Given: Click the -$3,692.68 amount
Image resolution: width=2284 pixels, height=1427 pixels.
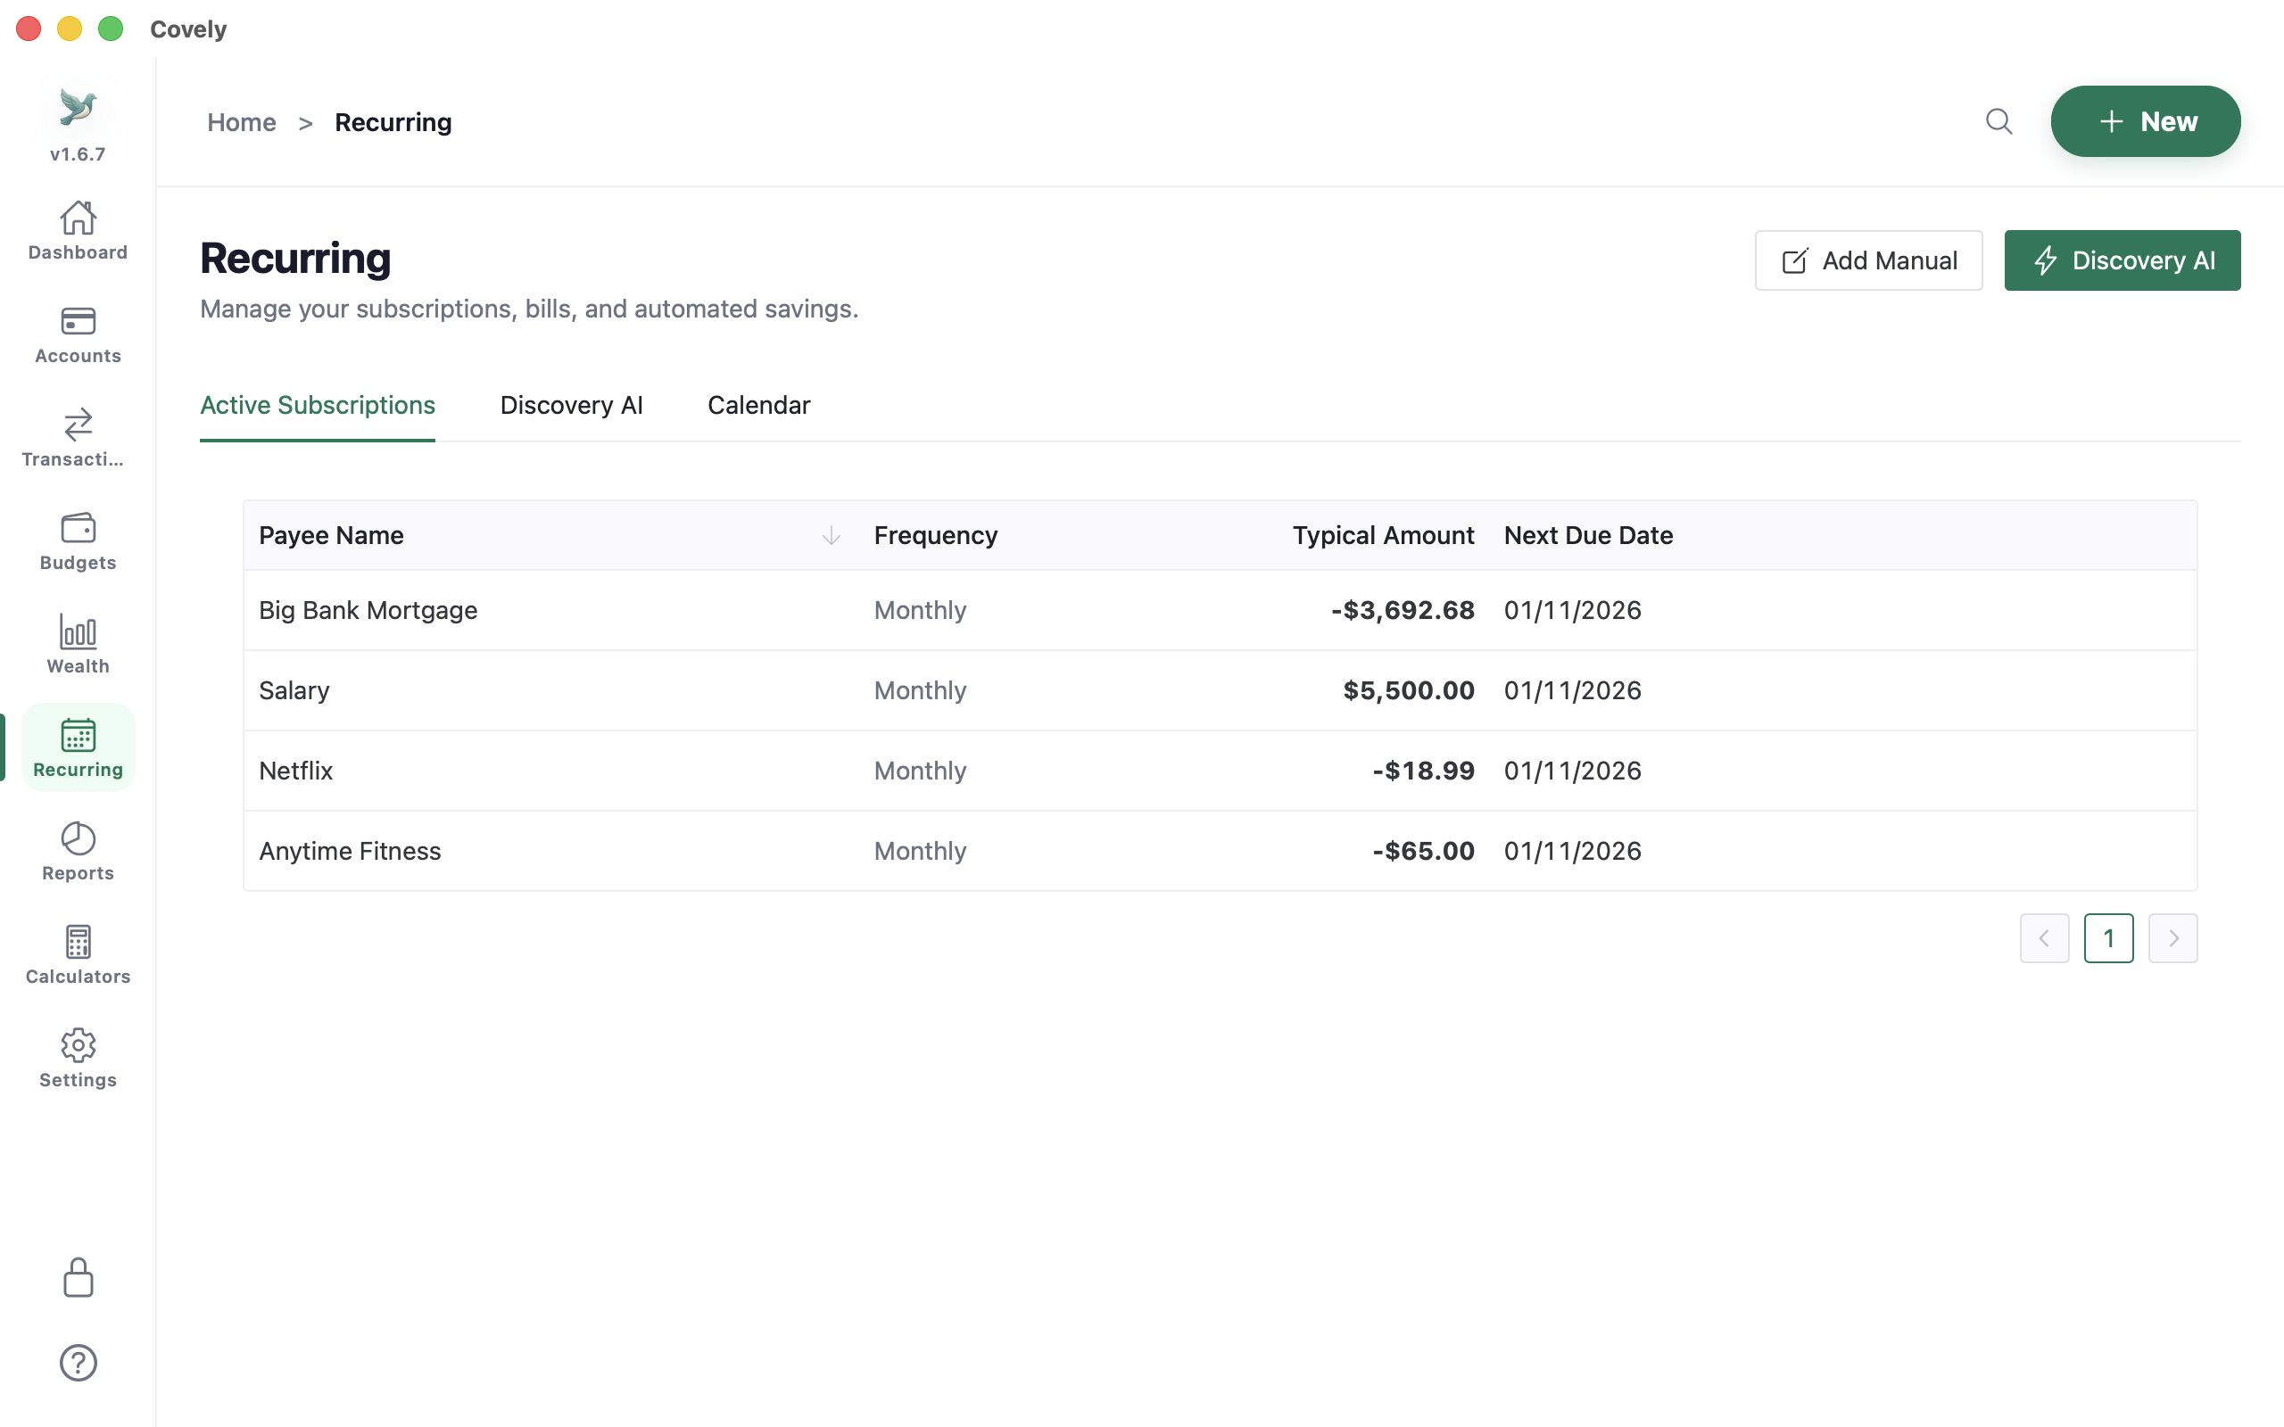Looking at the screenshot, I should (x=1403, y=611).
